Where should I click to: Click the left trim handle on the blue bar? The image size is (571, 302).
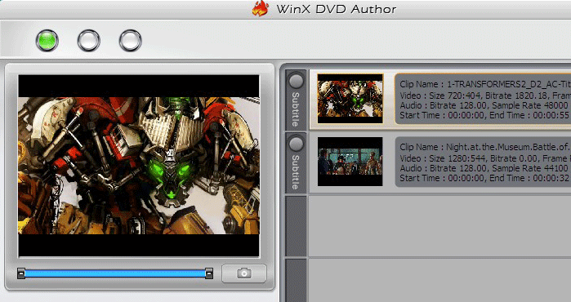point(21,273)
